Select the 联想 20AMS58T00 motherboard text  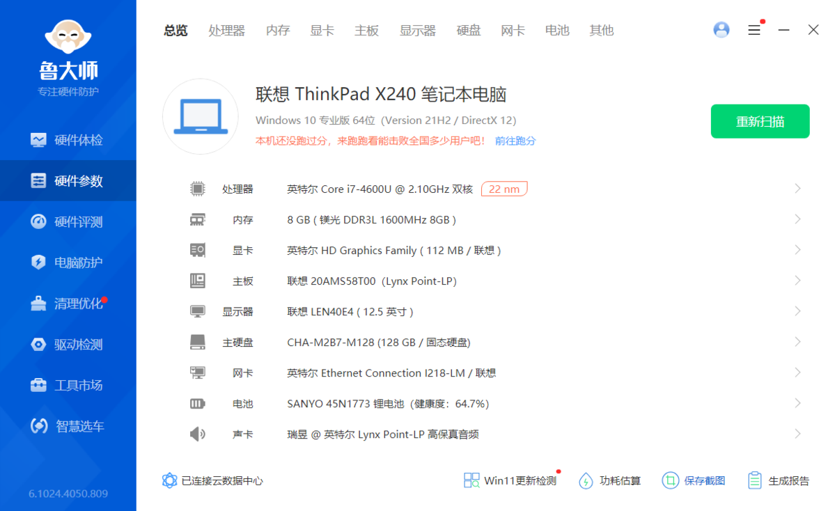coord(372,281)
